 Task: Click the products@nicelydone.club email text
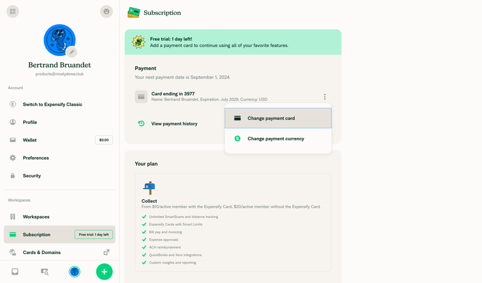click(59, 74)
